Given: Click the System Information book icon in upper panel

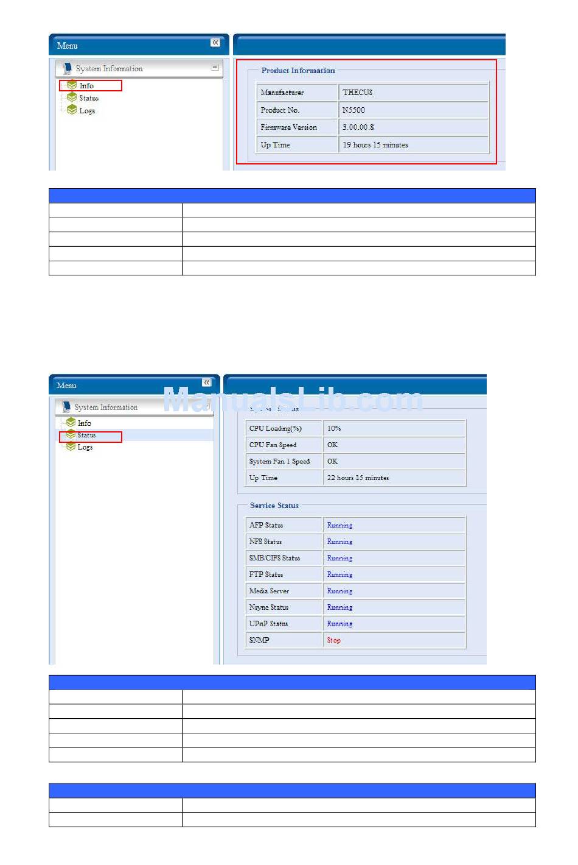Looking at the screenshot, I should point(68,69).
